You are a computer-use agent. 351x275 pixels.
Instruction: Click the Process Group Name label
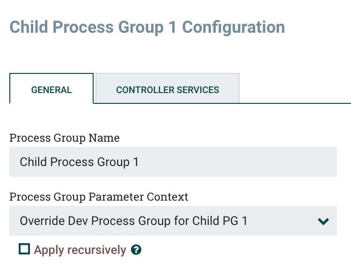[65, 138]
